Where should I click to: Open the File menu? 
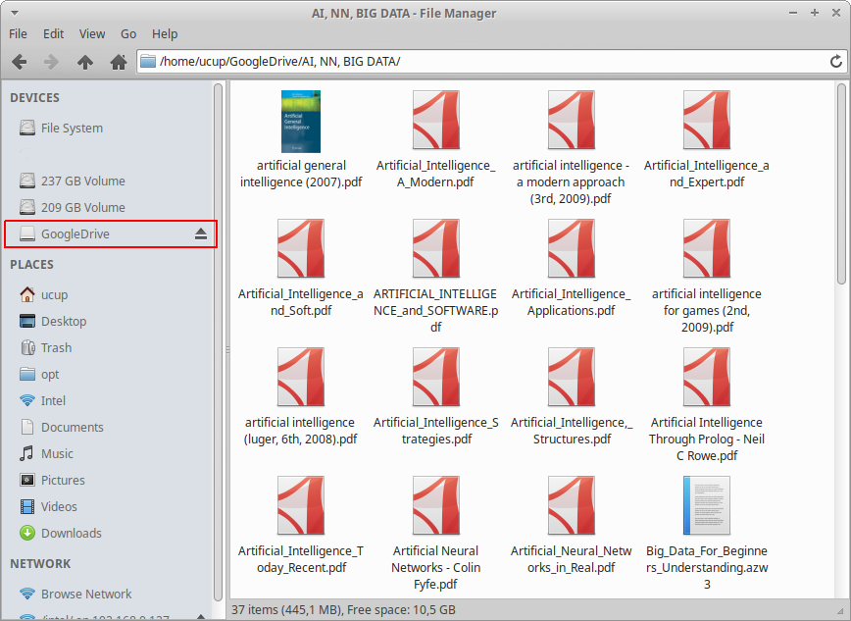tap(18, 33)
